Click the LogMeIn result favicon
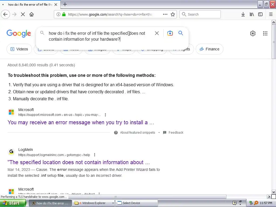Image resolution: width=276 pixels, height=207 pixels. click(x=11, y=152)
